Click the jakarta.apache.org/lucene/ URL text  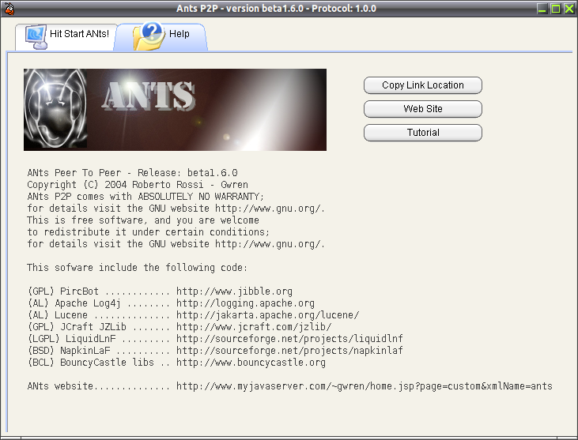click(267, 315)
